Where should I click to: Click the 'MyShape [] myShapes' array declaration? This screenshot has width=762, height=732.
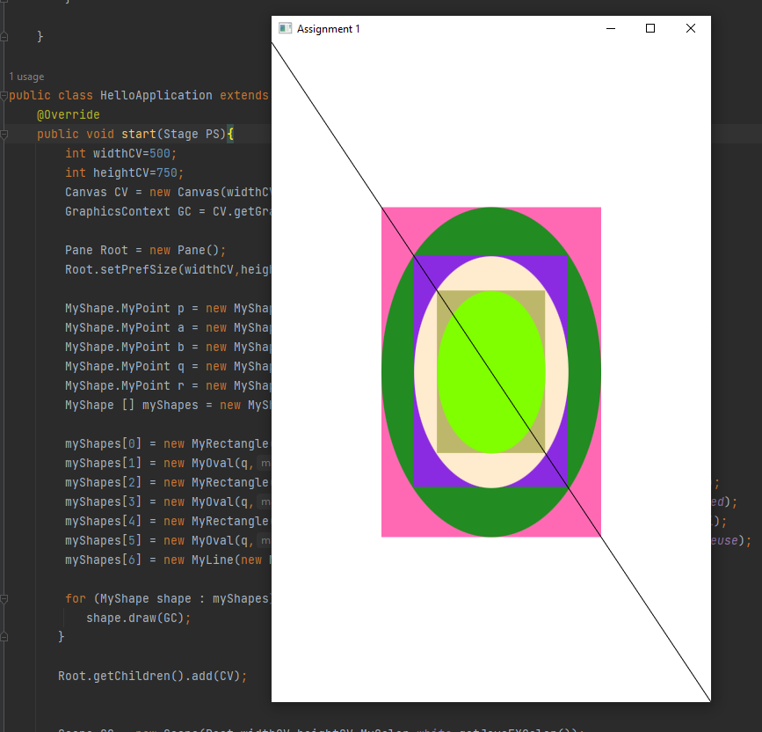[168, 406]
